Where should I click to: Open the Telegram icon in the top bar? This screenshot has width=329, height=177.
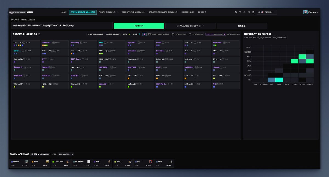pyautogui.click(x=235, y=12)
